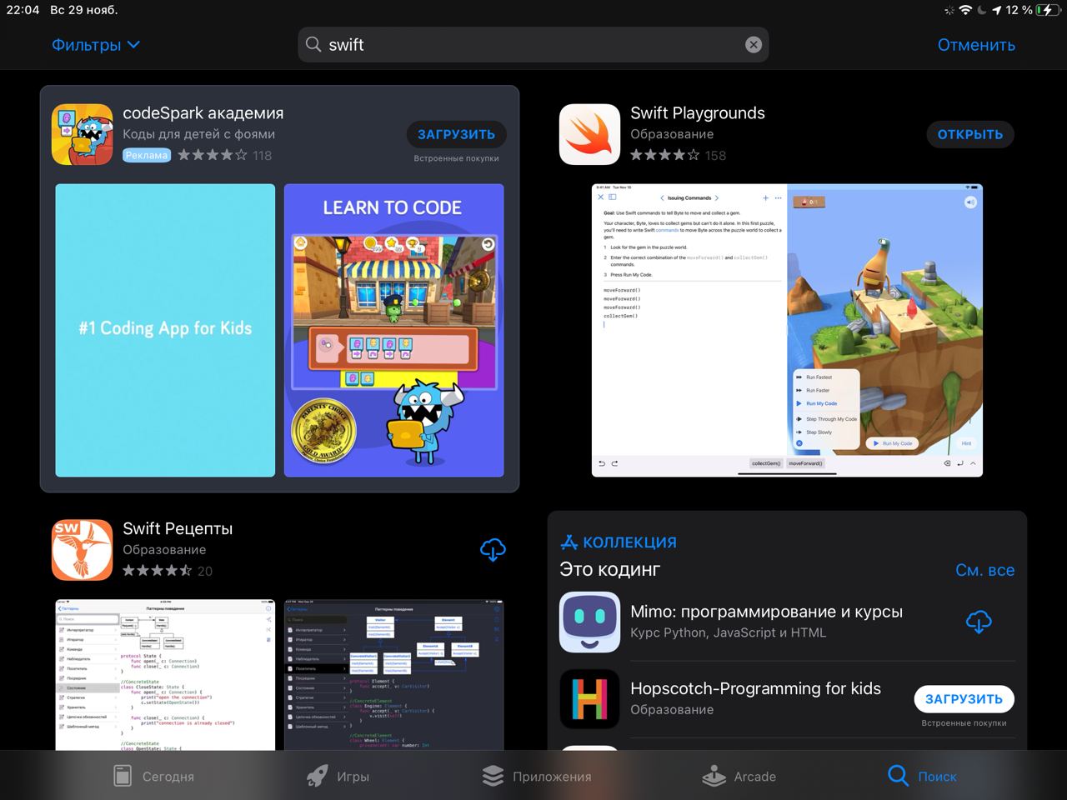Tap Отменить to cancel search
1067x800 pixels.
(976, 45)
